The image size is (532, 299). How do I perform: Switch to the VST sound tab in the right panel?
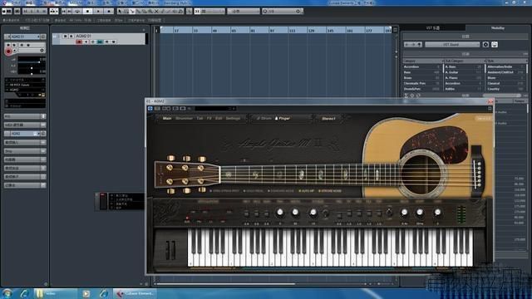[x=432, y=28]
